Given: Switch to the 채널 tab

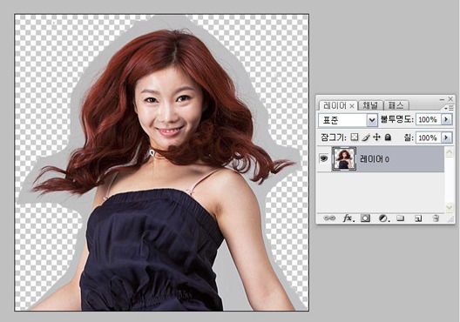Looking at the screenshot, I should click(370, 105).
